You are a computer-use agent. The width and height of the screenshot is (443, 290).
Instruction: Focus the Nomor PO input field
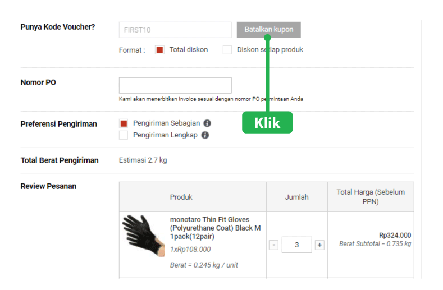coord(175,85)
